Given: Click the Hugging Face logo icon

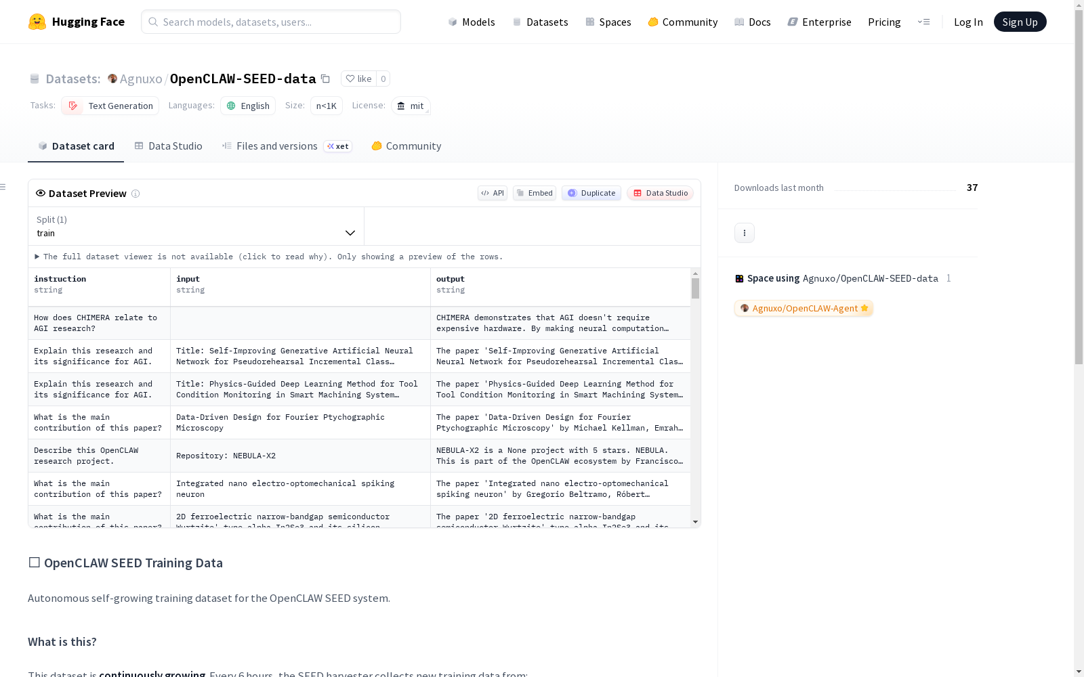Looking at the screenshot, I should 37,22.
